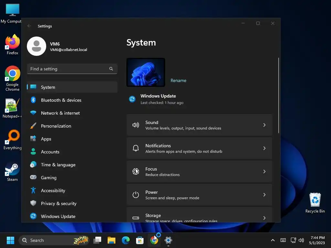Click Rename link for the PC
The height and width of the screenshot is (248, 331).
(178, 80)
